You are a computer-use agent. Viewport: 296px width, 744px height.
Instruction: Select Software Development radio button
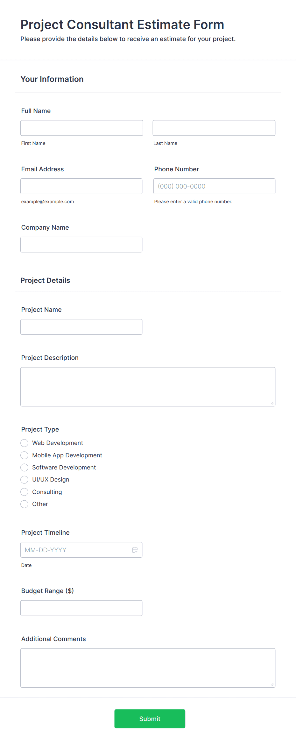point(24,467)
